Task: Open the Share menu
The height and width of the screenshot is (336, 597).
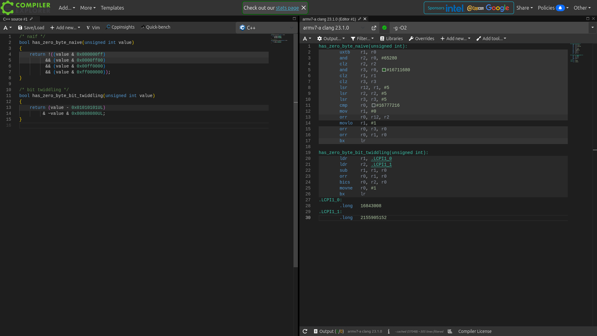Action: tap(525, 8)
